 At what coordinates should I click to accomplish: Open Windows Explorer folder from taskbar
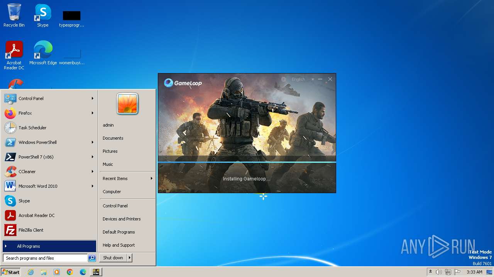[x=44, y=272]
